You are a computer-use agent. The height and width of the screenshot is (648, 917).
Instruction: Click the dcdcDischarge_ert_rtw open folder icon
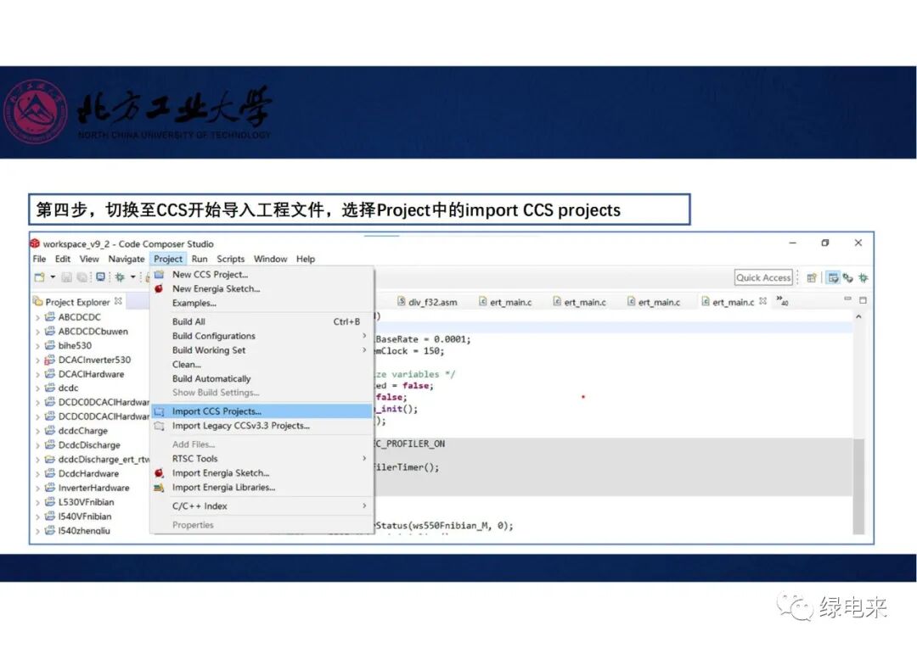[50, 459]
